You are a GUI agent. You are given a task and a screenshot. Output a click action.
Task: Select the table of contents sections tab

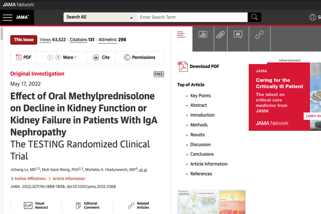(181, 35)
